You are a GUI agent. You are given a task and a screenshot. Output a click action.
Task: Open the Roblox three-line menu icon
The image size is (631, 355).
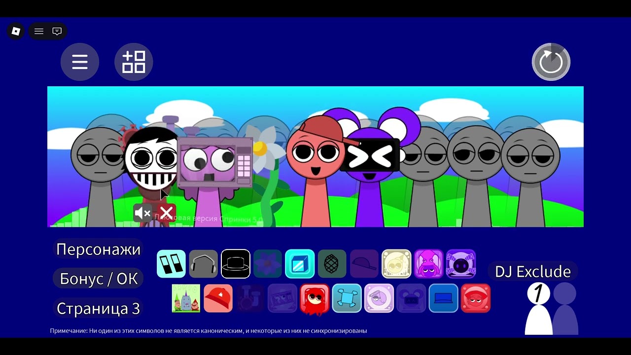point(39,32)
